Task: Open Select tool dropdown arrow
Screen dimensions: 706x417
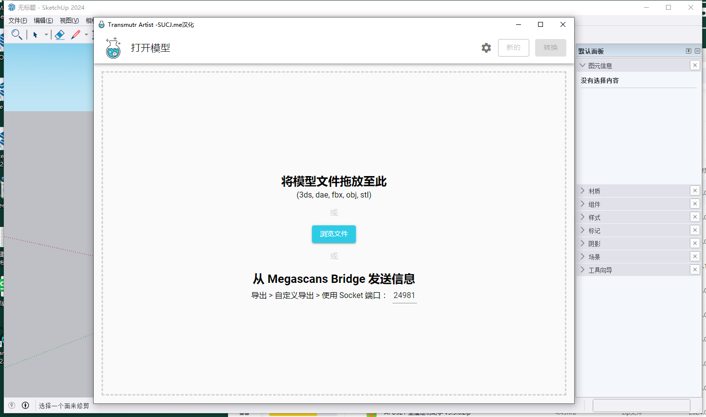Action: (x=46, y=35)
